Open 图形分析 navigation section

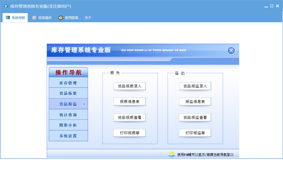pos(68,125)
